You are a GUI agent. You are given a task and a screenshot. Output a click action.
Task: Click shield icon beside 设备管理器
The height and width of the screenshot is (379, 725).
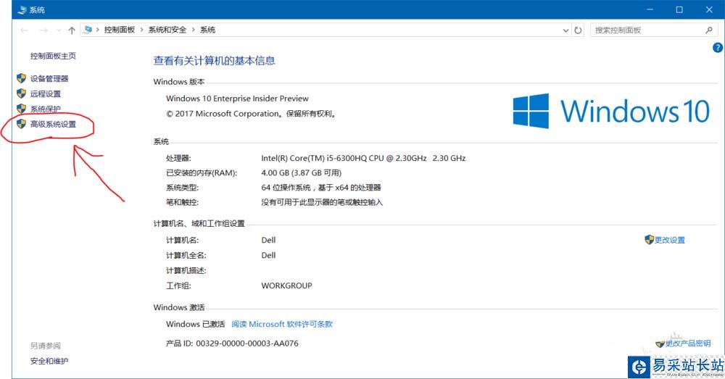tap(21, 78)
